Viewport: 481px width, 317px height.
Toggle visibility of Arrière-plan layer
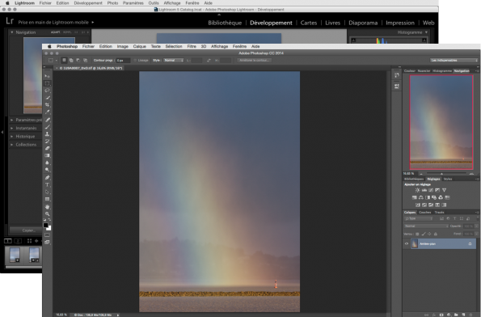(407, 244)
